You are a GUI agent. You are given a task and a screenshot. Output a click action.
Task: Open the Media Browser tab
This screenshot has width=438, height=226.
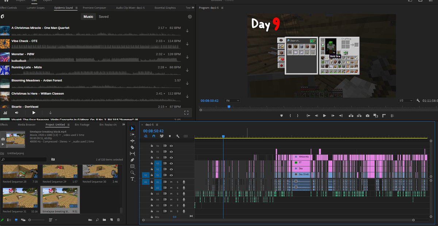(x=27, y=125)
